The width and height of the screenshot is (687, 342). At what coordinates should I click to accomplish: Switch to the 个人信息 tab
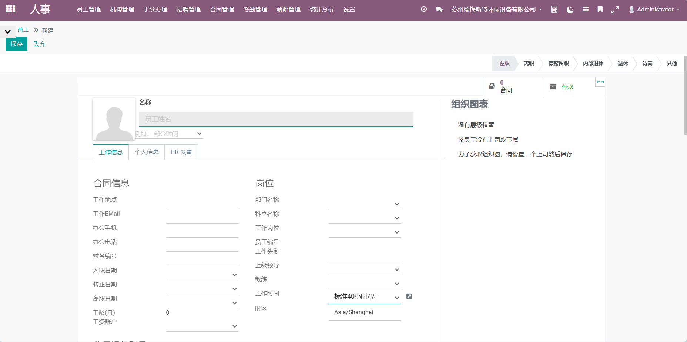[x=147, y=152]
